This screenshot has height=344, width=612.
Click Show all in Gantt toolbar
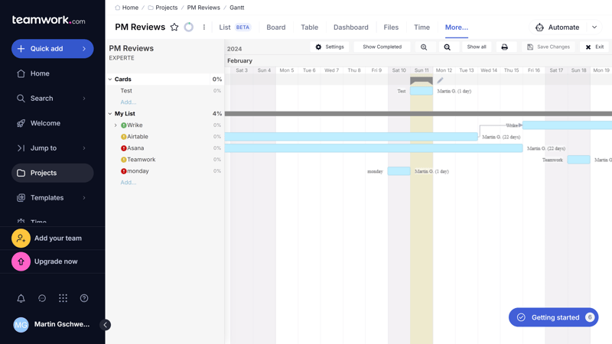477,47
